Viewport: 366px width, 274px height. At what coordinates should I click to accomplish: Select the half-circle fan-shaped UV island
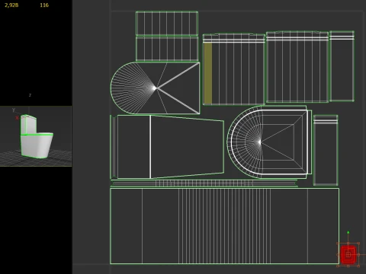pos(155,88)
